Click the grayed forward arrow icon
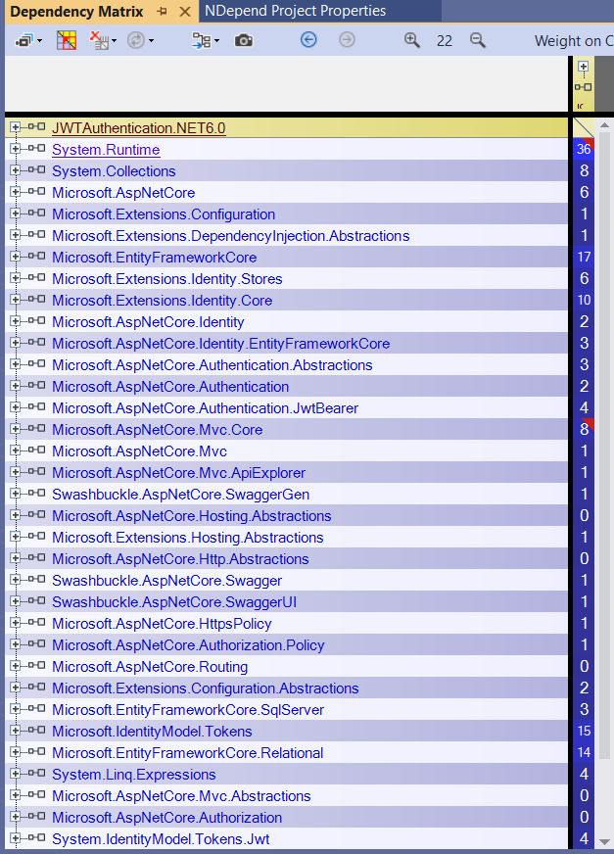614x854 pixels. pos(347,40)
